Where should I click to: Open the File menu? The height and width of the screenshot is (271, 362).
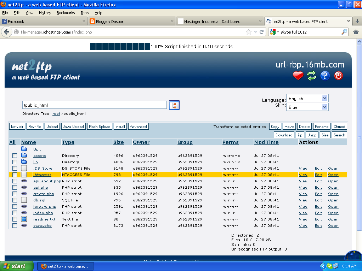pyautogui.click(x=5, y=13)
